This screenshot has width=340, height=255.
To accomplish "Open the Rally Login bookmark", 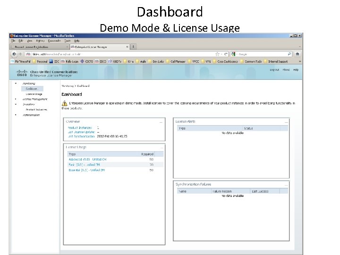I will click(x=69, y=61).
